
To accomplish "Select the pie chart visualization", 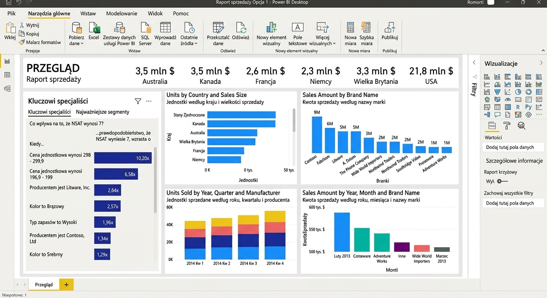I will click(518, 92).
